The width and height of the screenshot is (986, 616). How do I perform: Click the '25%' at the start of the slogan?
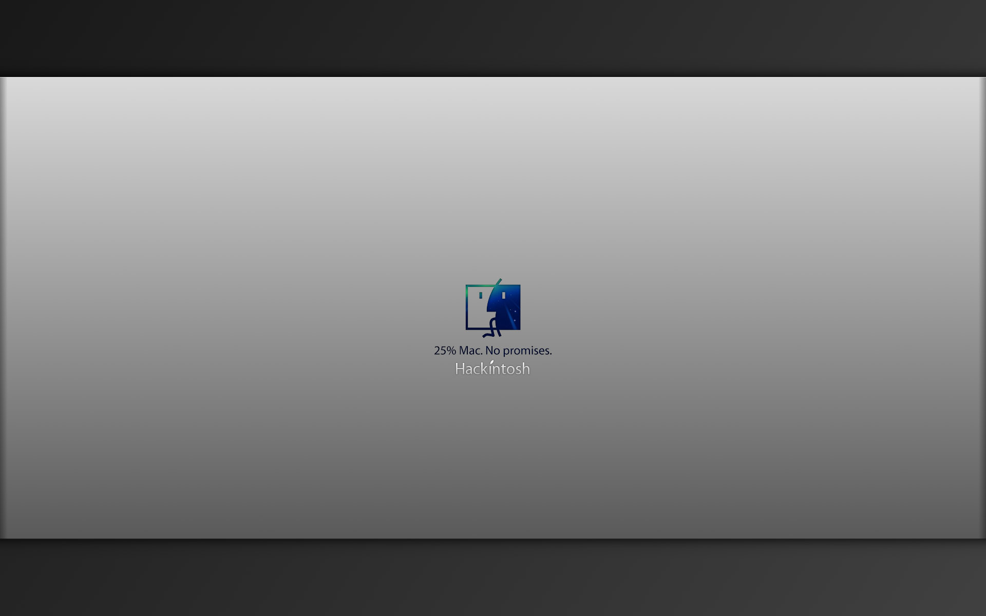[445, 351]
